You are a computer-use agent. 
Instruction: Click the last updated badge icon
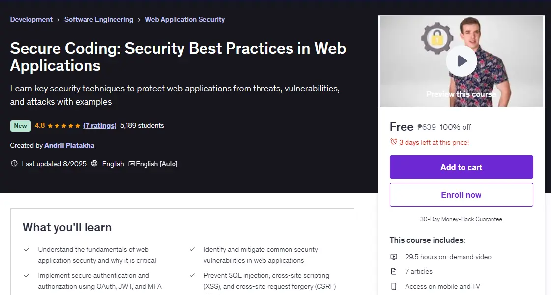pos(14,164)
